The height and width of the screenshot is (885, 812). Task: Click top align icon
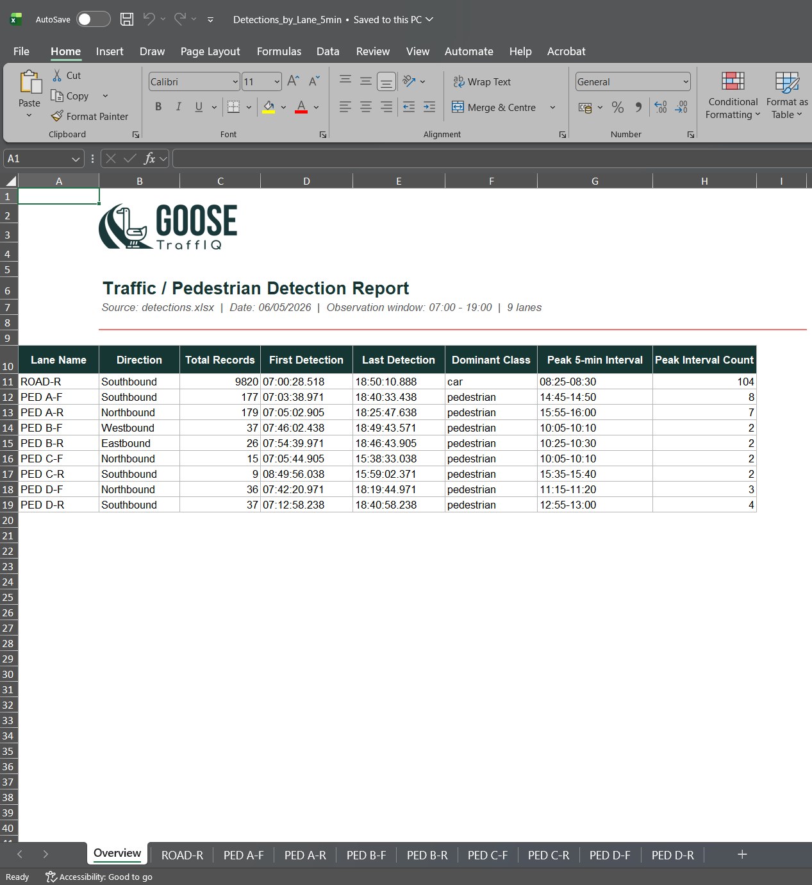[345, 81]
